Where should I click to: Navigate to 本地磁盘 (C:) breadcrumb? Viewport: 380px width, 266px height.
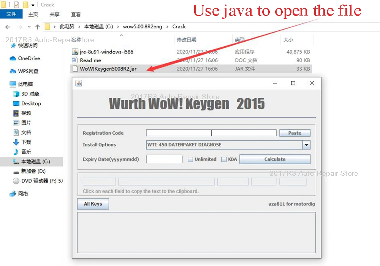pos(99,27)
